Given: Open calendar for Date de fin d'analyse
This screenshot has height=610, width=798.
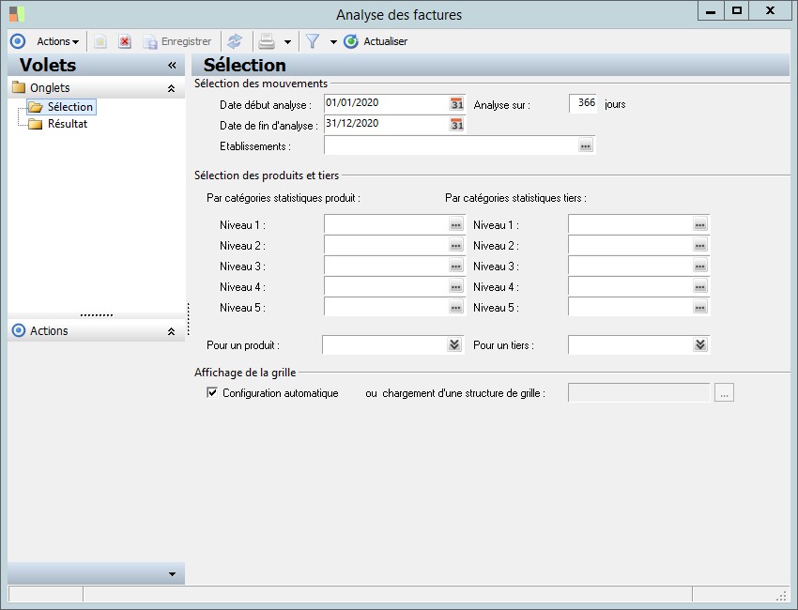Looking at the screenshot, I should click(x=456, y=124).
